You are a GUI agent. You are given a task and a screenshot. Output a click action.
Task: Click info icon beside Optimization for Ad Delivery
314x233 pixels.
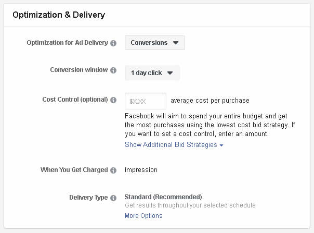[x=113, y=43]
